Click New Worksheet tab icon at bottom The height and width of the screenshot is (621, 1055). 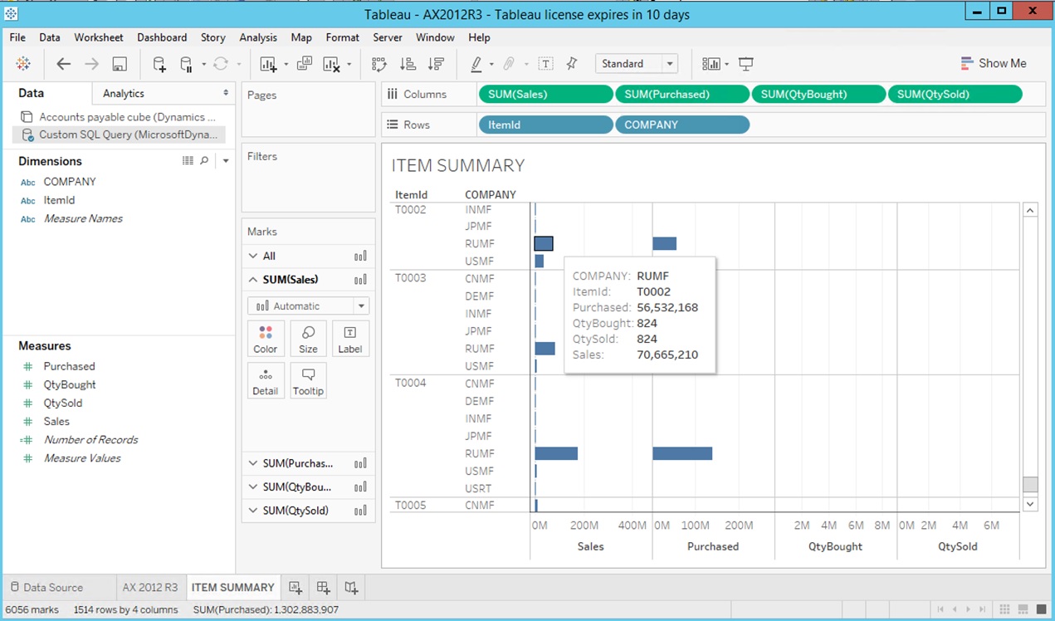295,588
